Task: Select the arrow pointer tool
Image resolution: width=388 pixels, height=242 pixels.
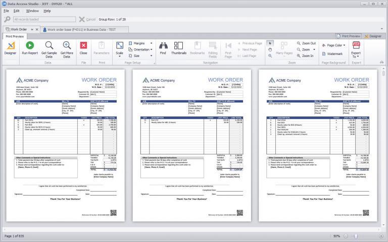Action: pos(270,43)
